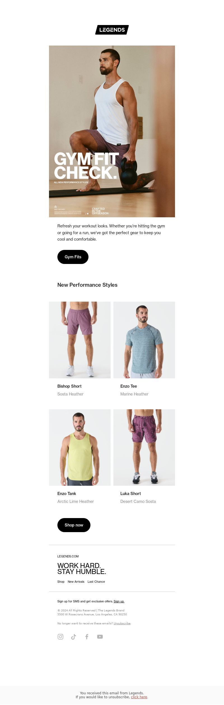
Task: Open the Gym Fit Check hero image
Action: pos(112,131)
